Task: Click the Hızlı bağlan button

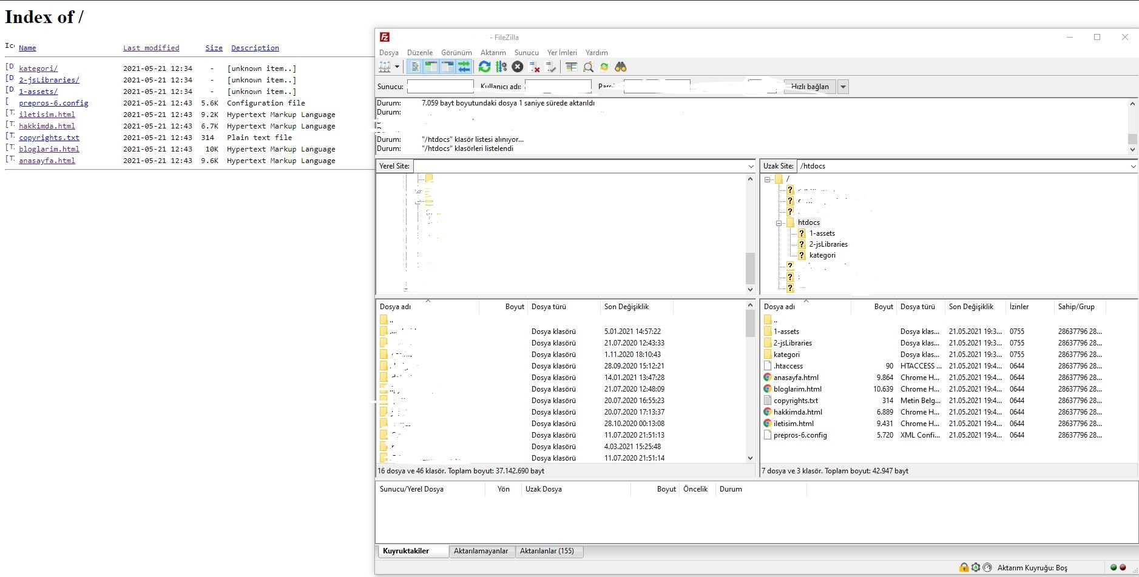Action: click(809, 87)
